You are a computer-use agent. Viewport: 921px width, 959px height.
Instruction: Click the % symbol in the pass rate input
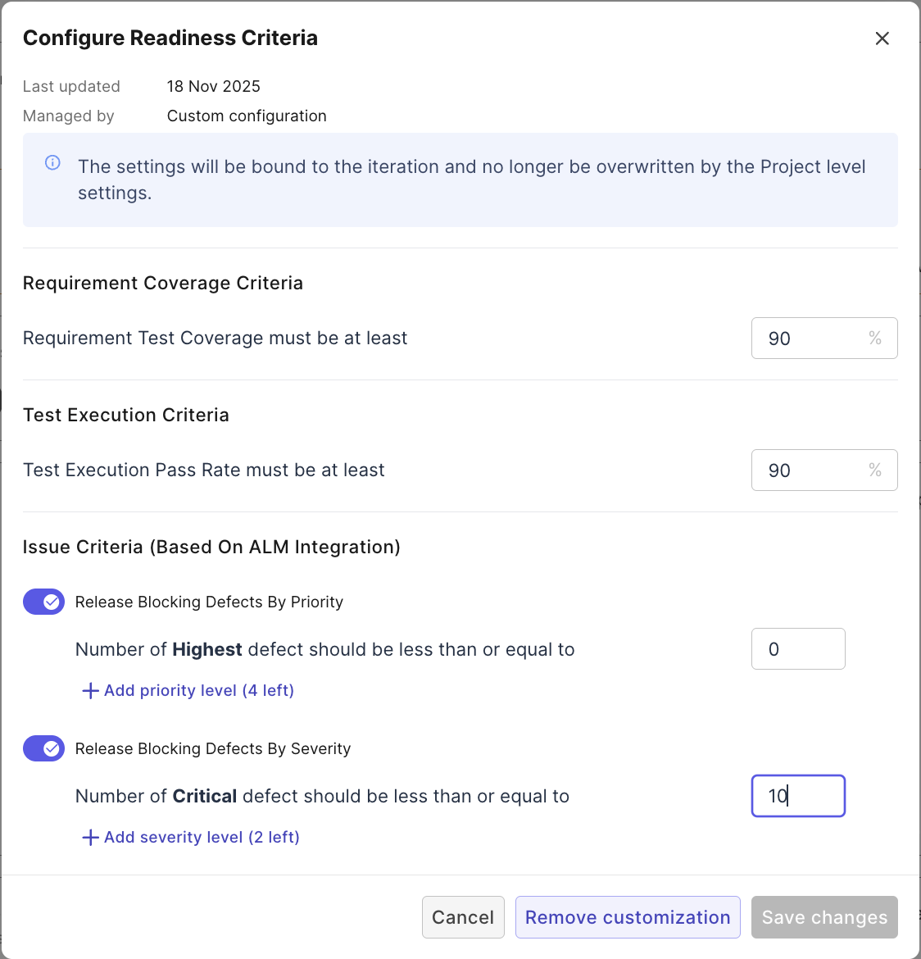(873, 470)
